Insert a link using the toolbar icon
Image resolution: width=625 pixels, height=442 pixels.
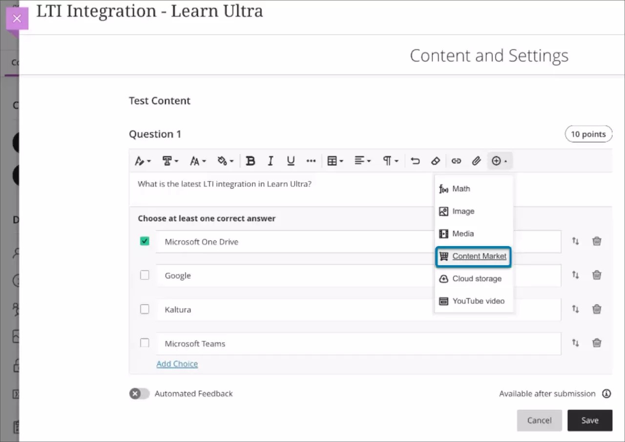pyautogui.click(x=456, y=160)
